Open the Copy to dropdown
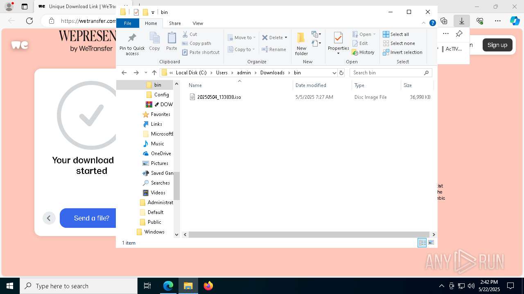 click(x=242, y=49)
